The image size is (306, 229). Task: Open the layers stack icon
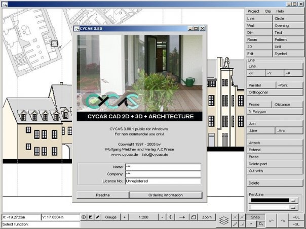point(223,220)
